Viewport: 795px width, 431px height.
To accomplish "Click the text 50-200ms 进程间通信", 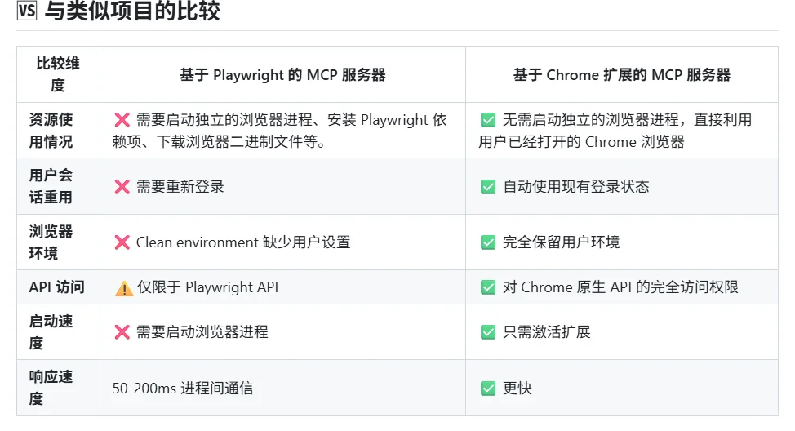I will click(x=183, y=389).
